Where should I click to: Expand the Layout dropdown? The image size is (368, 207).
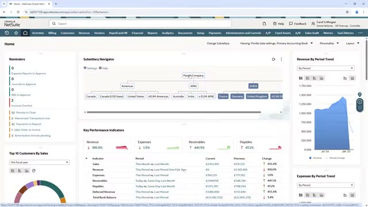tap(352, 44)
